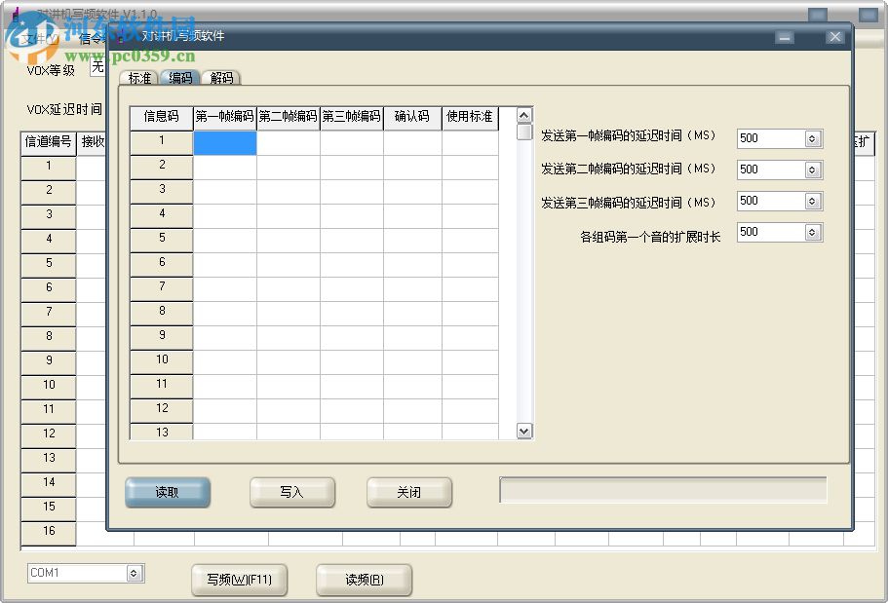Switch to the 标准 tab

click(139, 78)
